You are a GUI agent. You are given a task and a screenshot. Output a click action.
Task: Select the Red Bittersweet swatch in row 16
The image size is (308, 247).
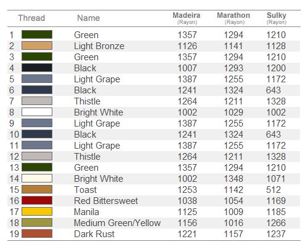coord(37,200)
